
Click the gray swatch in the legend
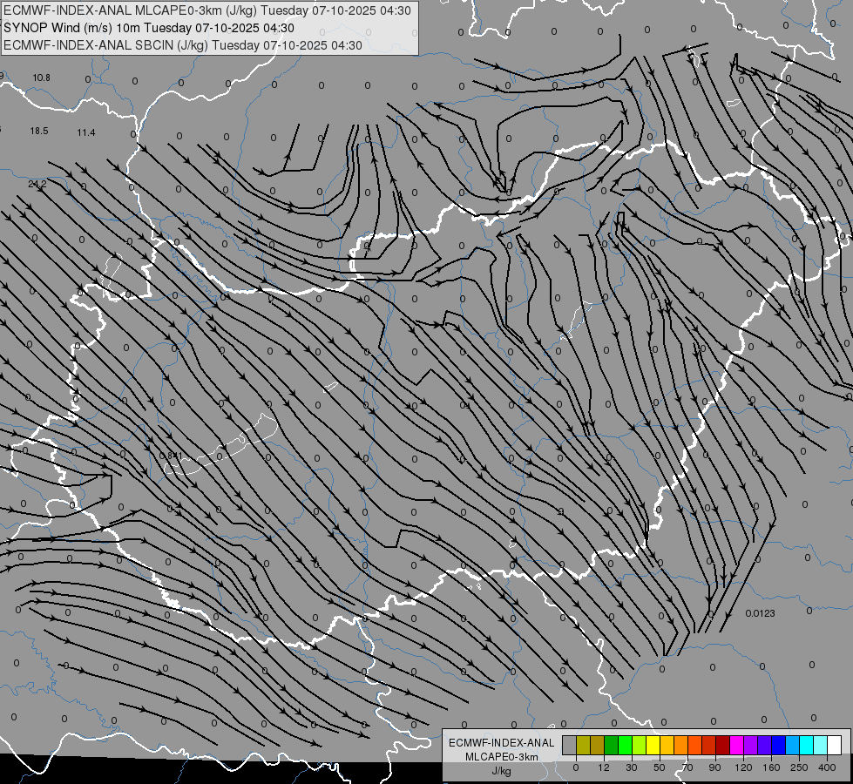[569, 745]
